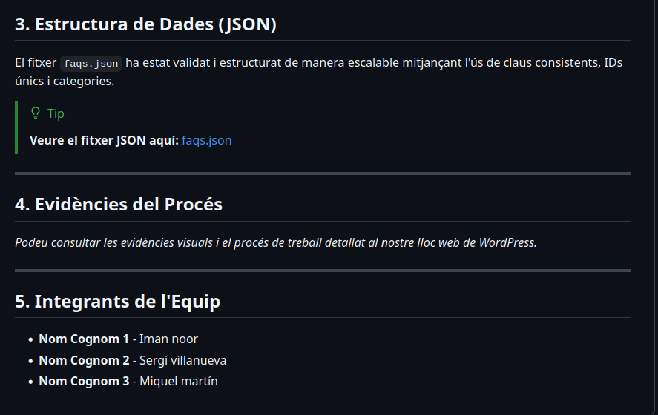Open the faqs.json link

[206, 140]
